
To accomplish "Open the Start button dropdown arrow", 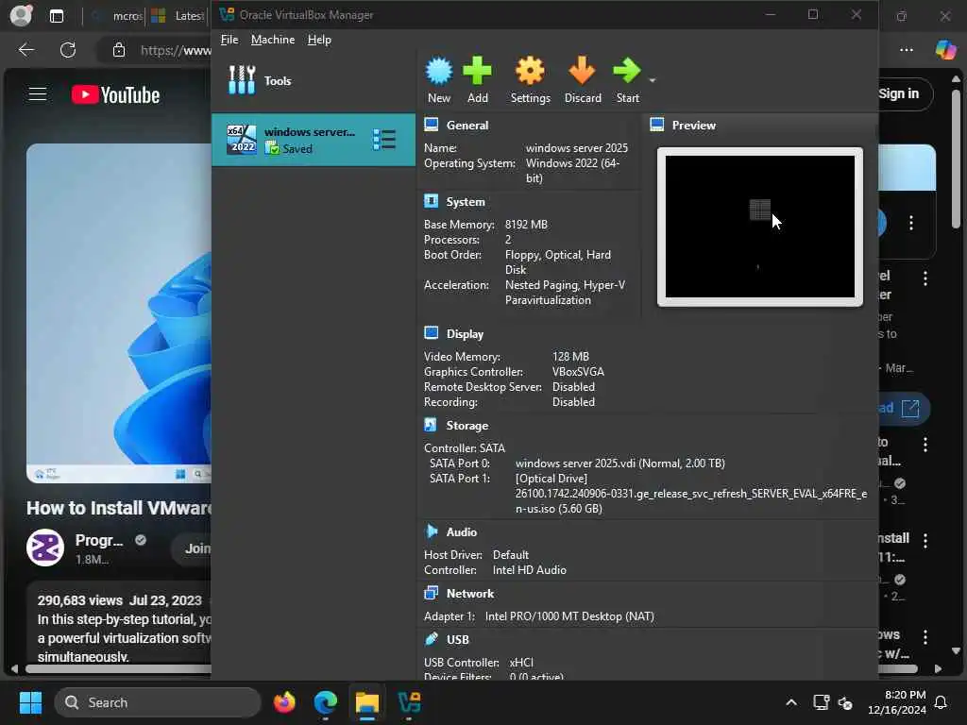I will [x=653, y=80].
